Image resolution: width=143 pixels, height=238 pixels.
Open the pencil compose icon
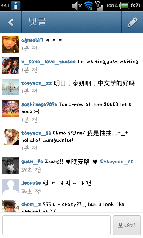click(x=132, y=22)
